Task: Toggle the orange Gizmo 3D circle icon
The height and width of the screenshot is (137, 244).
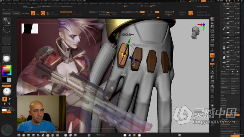Action: tap(43, 13)
